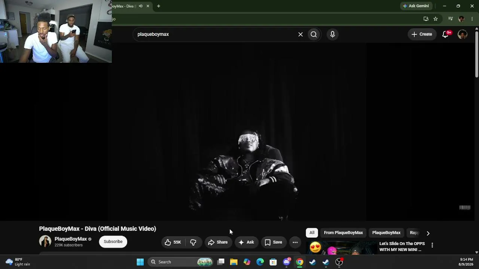Switch to the PlaqueBoyMax - Diva browser tab
The width and height of the screenshot is (479, 269).
coord(125,6)
